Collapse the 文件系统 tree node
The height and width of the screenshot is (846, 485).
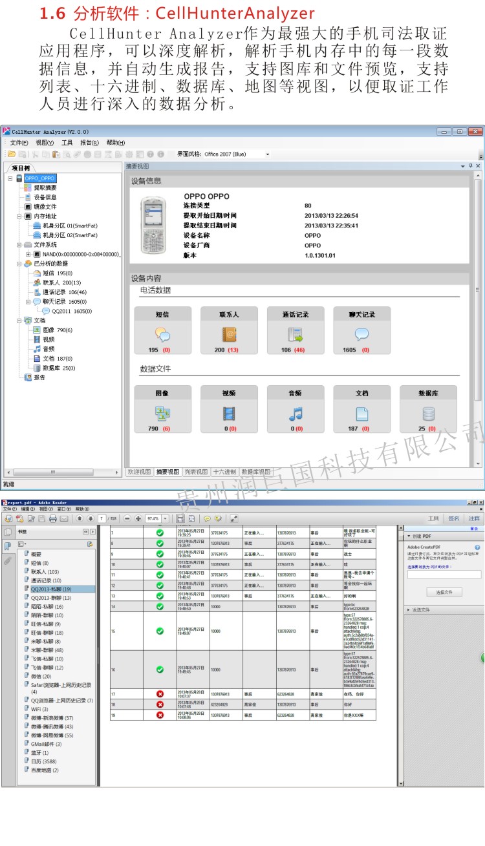pos(19,245)
